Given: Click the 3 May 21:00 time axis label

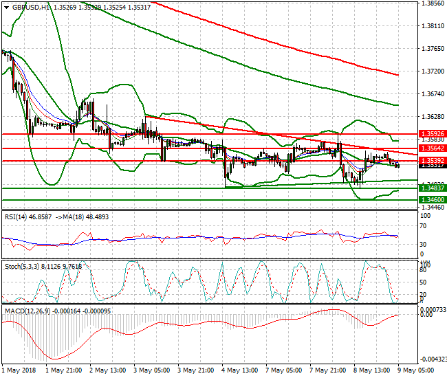Looking at the screenshot, I should click(195, 370).
